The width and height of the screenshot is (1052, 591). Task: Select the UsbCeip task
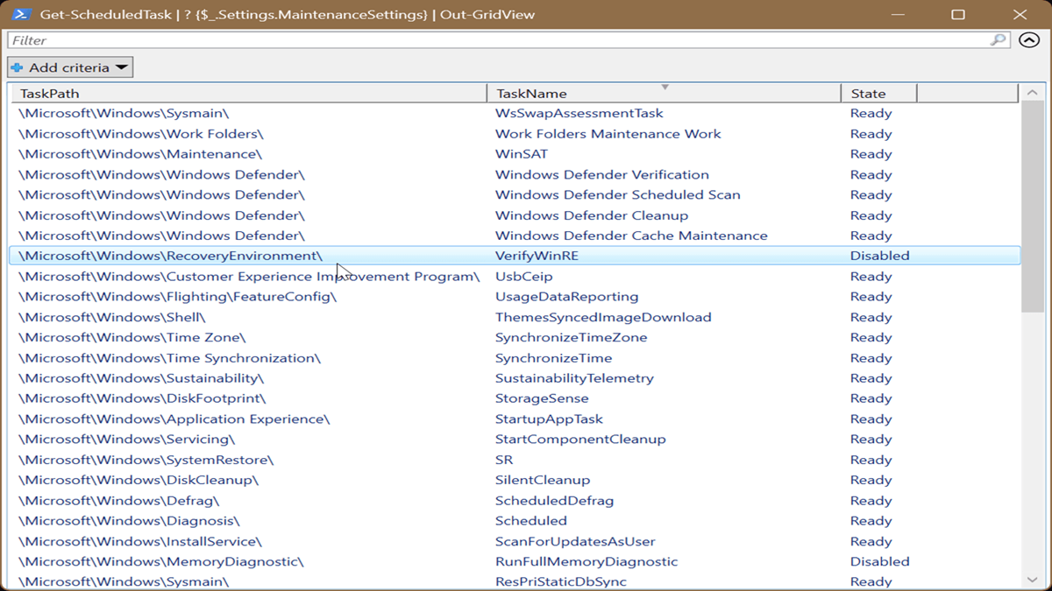(524, 277)
